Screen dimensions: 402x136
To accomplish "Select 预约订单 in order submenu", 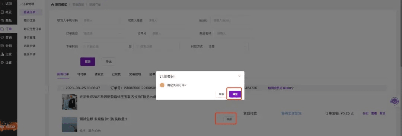I will coord(29,20).
